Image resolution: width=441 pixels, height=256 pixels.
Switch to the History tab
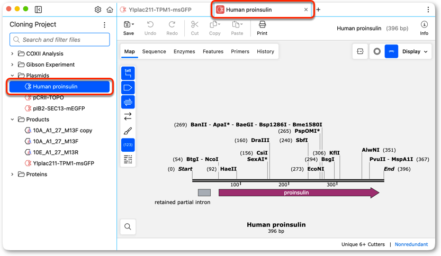click(x=265, y=51)
